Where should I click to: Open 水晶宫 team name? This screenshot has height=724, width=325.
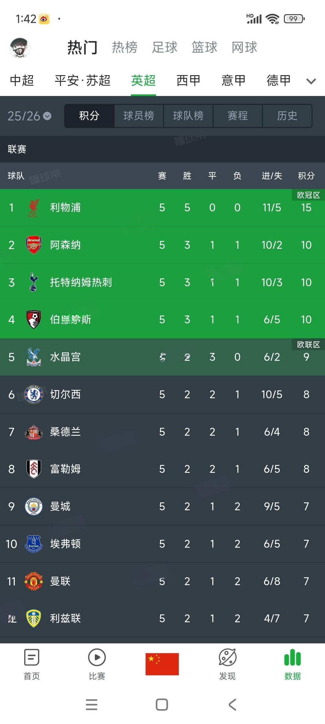[65, 357]
